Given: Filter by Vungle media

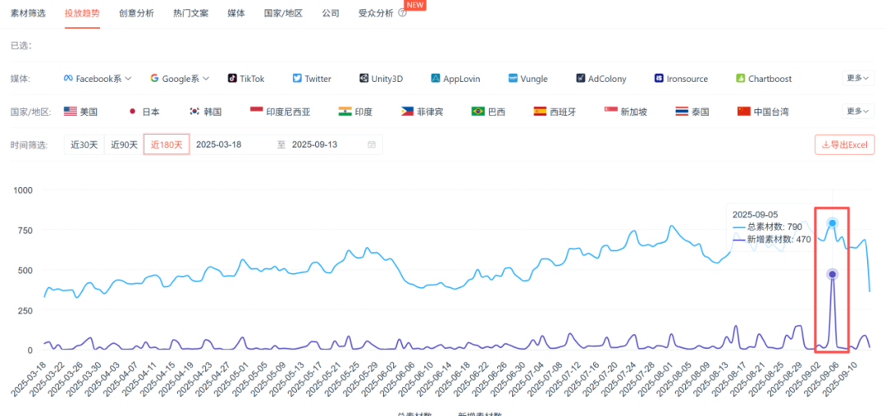Looking at the screenshot, I should [x=527, y=79].
